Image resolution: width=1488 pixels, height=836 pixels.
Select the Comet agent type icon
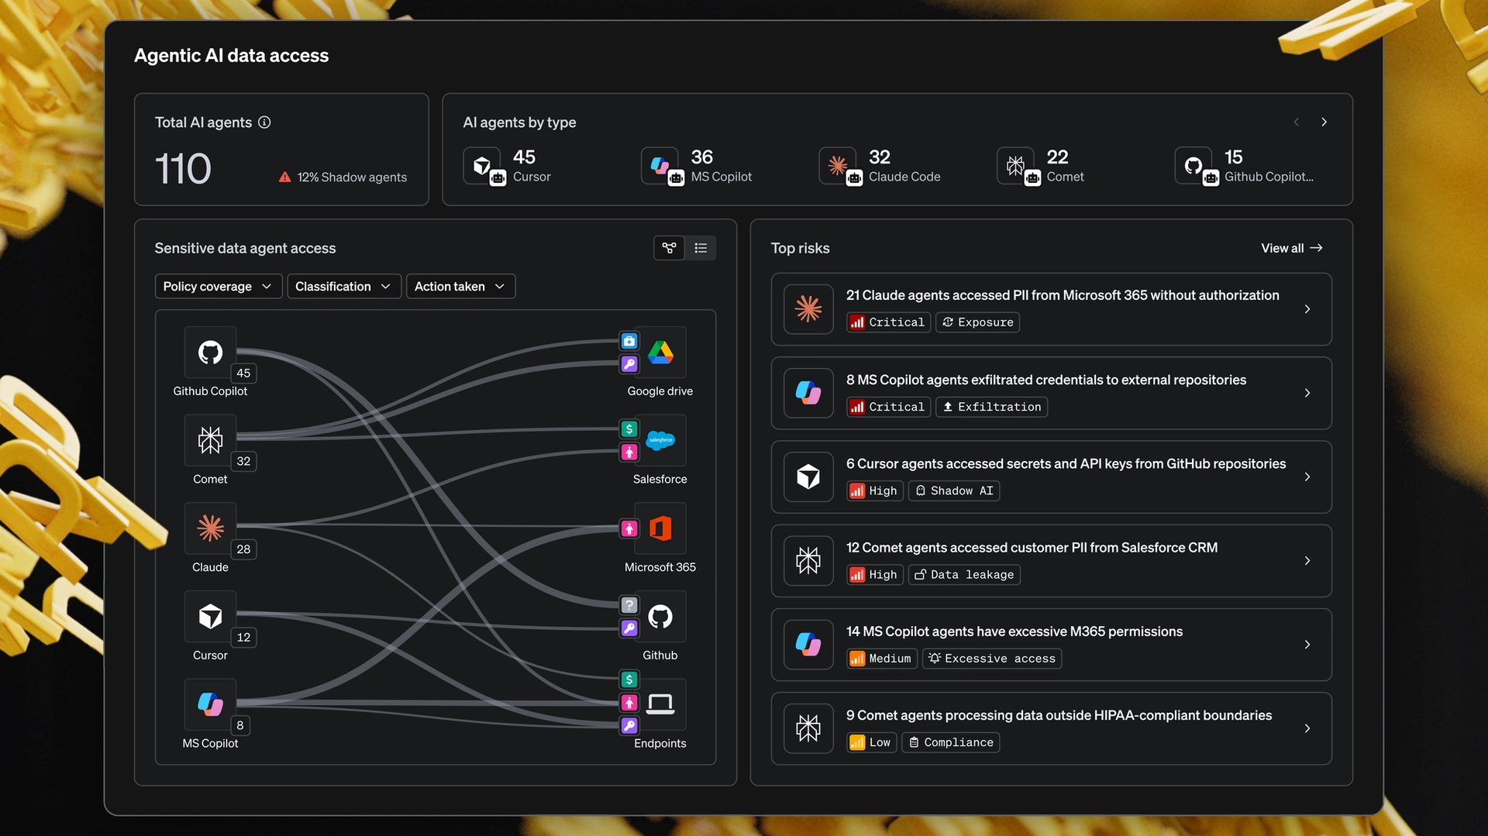(x=1015, y=165)
